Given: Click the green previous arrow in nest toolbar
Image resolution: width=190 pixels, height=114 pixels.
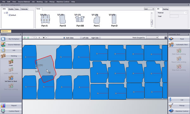Looking at the screenshot, I should (x=25, y=38).
